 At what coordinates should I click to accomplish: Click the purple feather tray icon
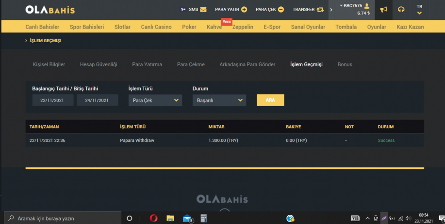384,218
